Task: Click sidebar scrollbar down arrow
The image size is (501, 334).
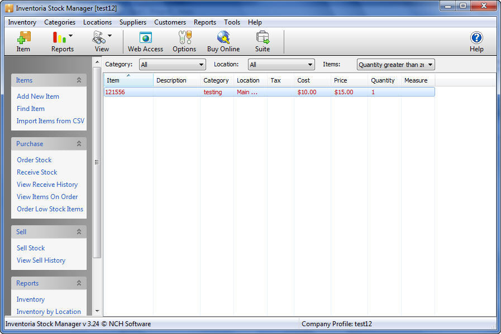Action: point(97,311)
